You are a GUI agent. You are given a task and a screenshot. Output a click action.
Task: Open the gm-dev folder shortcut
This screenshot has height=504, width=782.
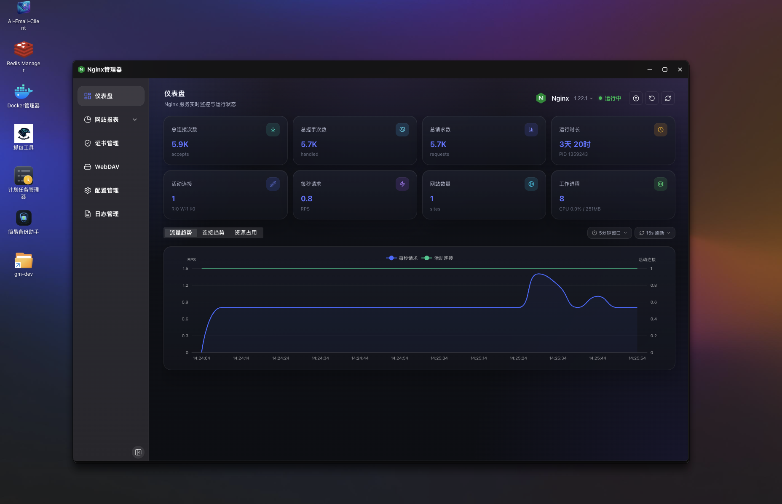tap(24, 264)
